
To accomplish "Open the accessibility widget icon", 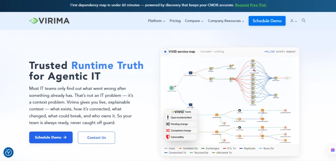I will pyautogui.click(x=8, y=152).
